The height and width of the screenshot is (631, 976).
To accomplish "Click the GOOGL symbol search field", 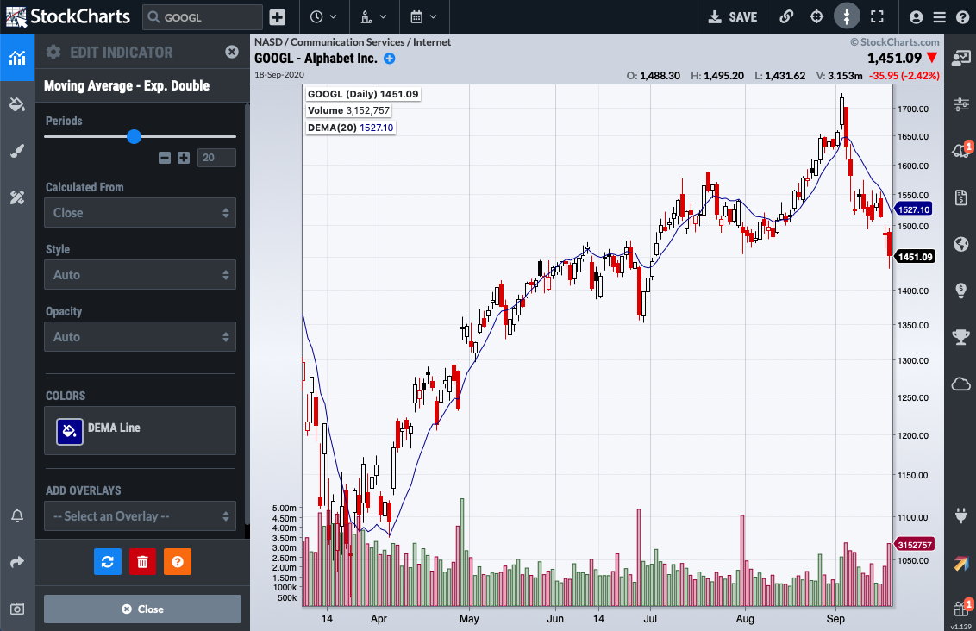I will (x=203, y=17).
